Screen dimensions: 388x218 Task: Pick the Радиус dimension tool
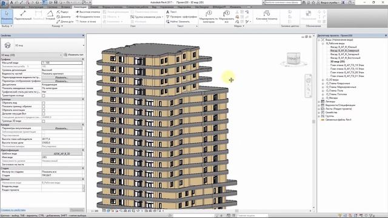click(62, 12)
